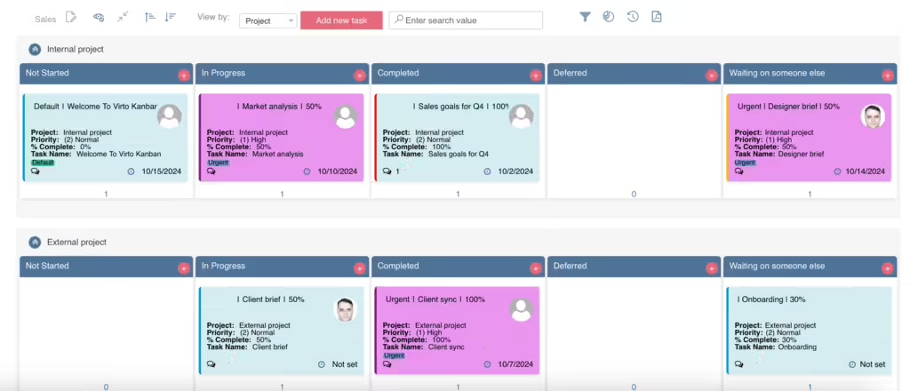910x391 pixels.
Task: Click the External project In Progress column header
Action: (x=282, y=267)
